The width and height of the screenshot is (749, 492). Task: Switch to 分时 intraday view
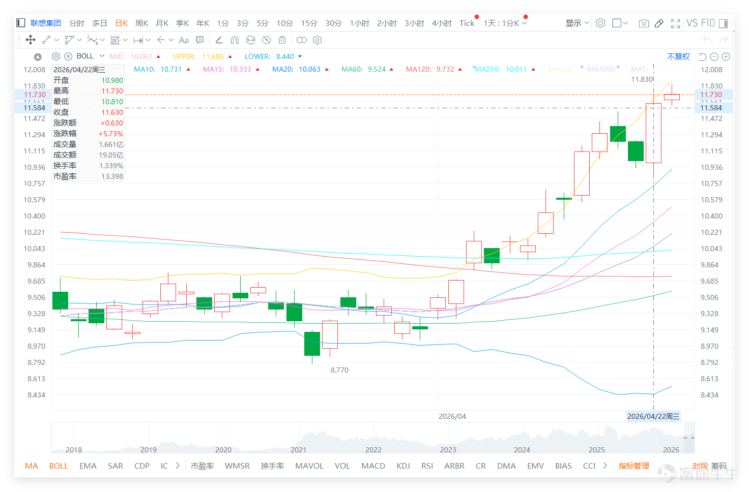[x=77, y=23]
